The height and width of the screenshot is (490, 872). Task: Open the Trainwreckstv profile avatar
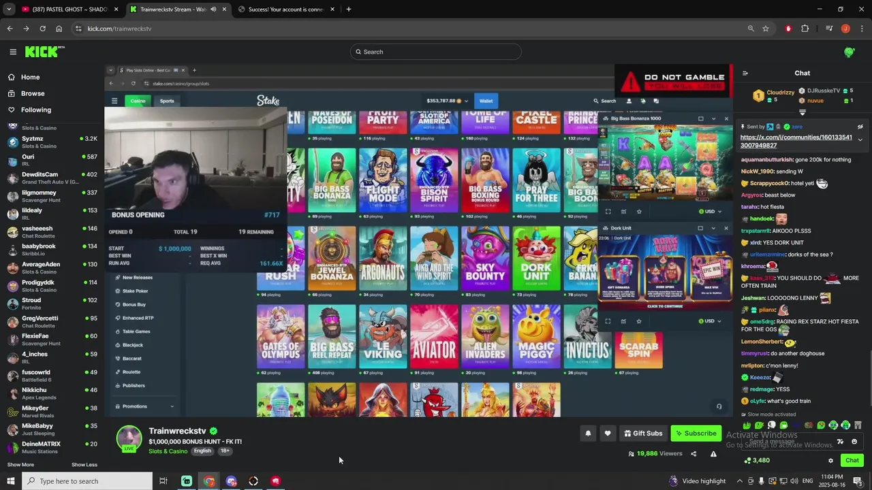pos(129,439)
